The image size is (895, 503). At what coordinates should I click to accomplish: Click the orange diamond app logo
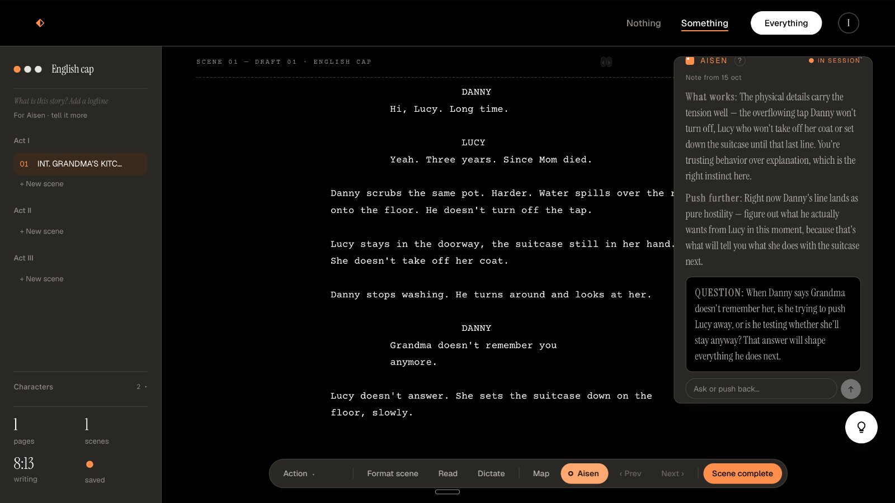pos(40,23)
